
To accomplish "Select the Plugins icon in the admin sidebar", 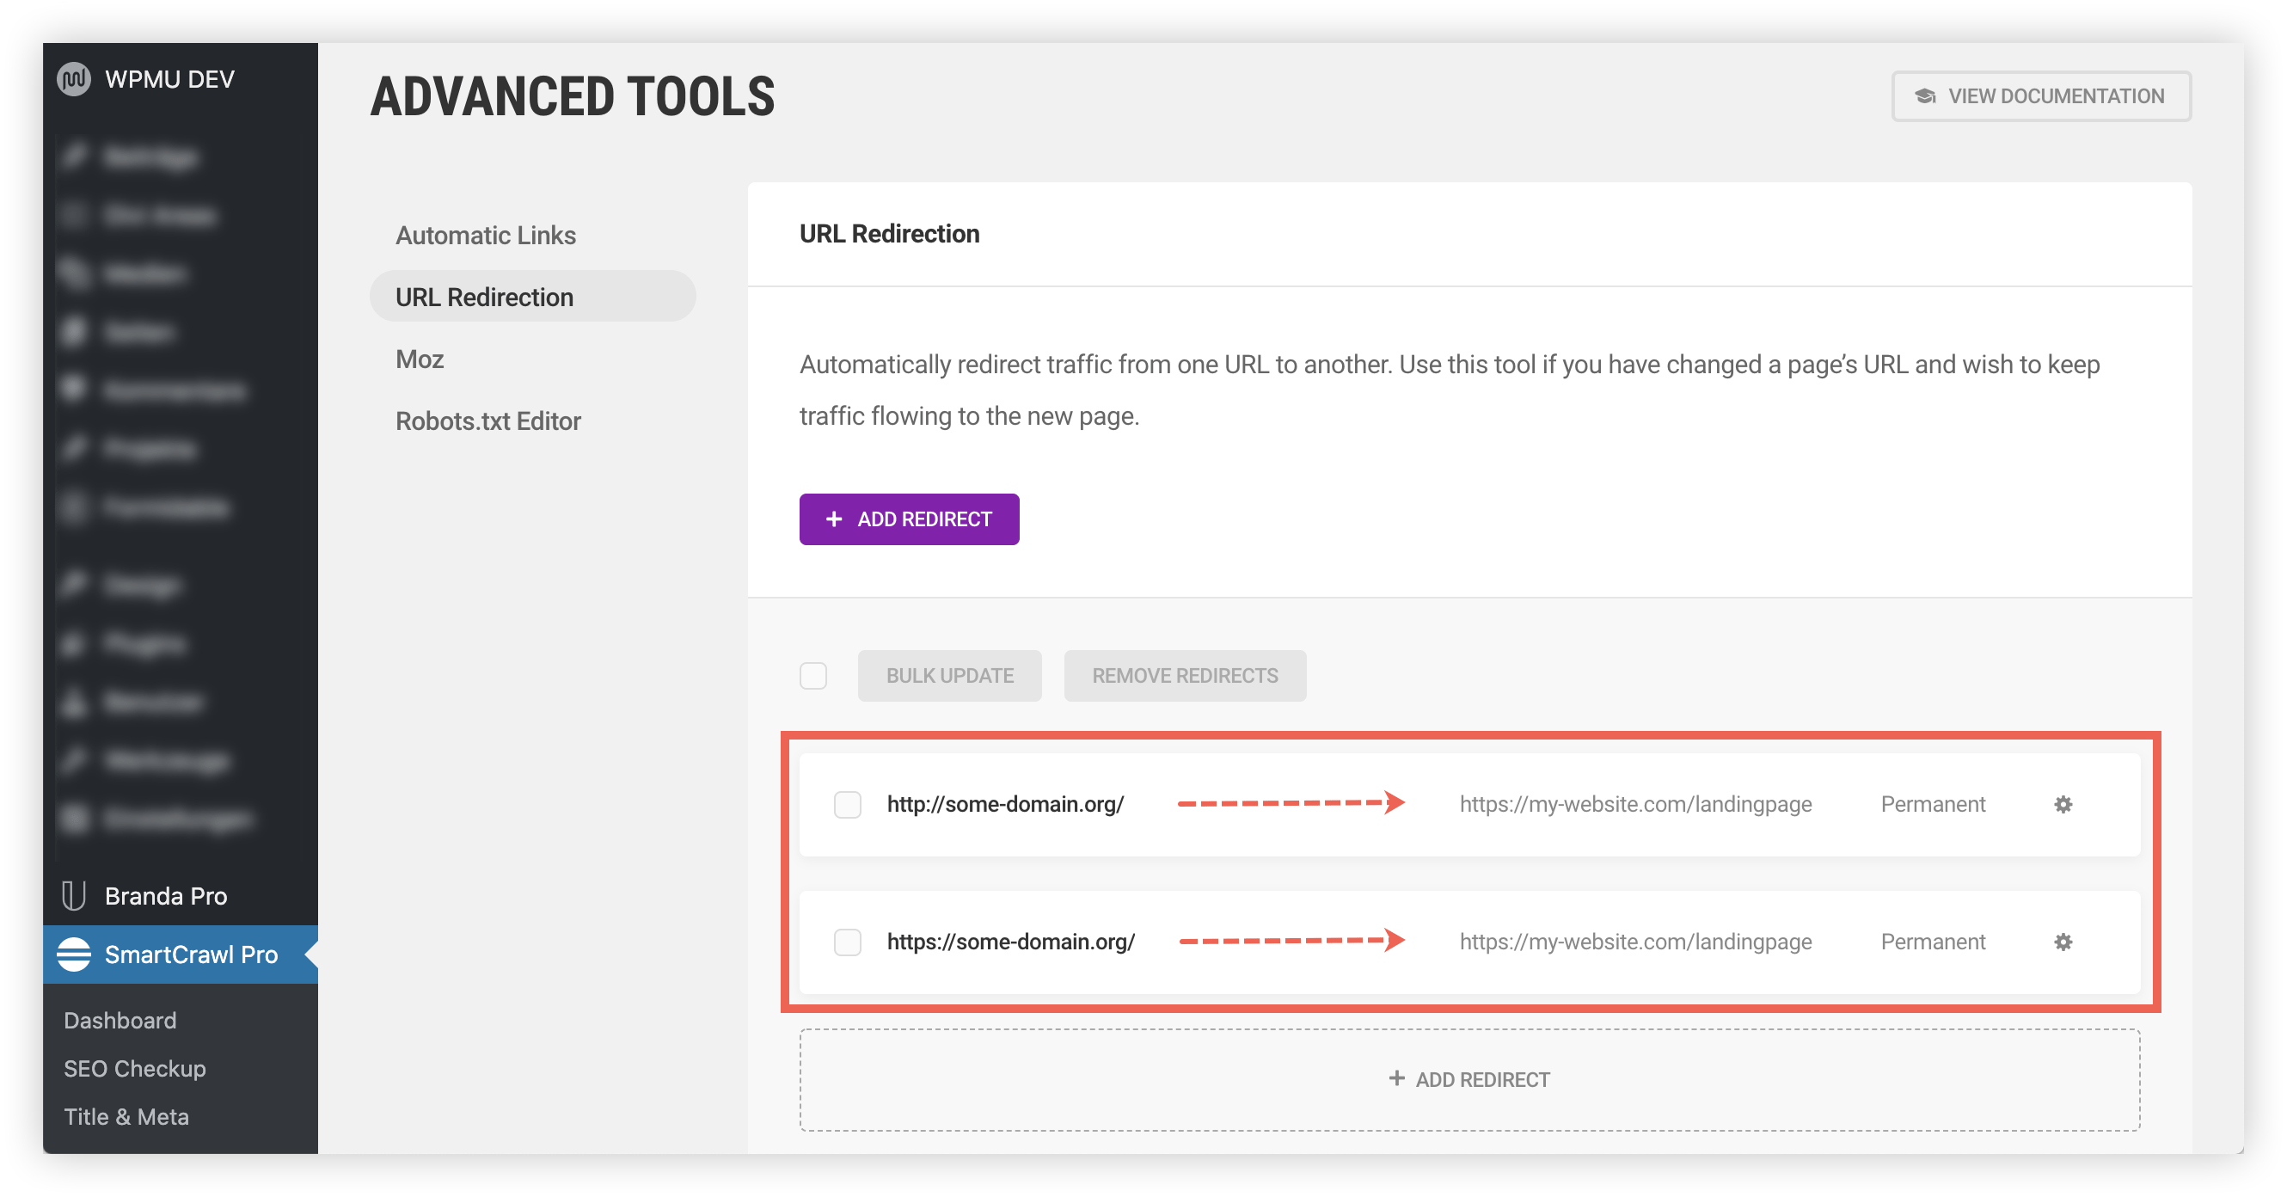I will pos(76,643).
